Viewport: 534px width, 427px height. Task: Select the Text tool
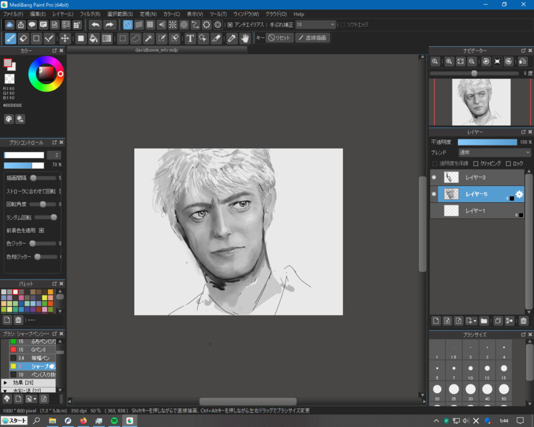(190, 38)
